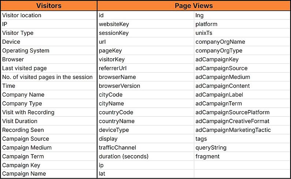Click the companyOrgName cell
The image size is (291, 179).
(242, 42)
